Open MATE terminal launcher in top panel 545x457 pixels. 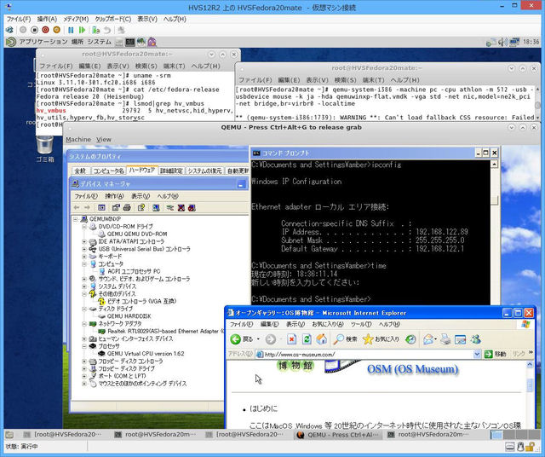pos(130,42)
